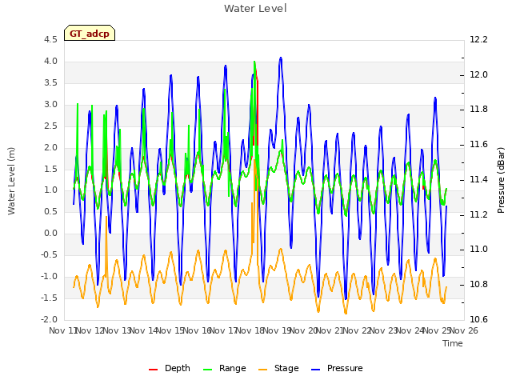
Task: Click the GT_adcp label tag
Action: (90, 33)
